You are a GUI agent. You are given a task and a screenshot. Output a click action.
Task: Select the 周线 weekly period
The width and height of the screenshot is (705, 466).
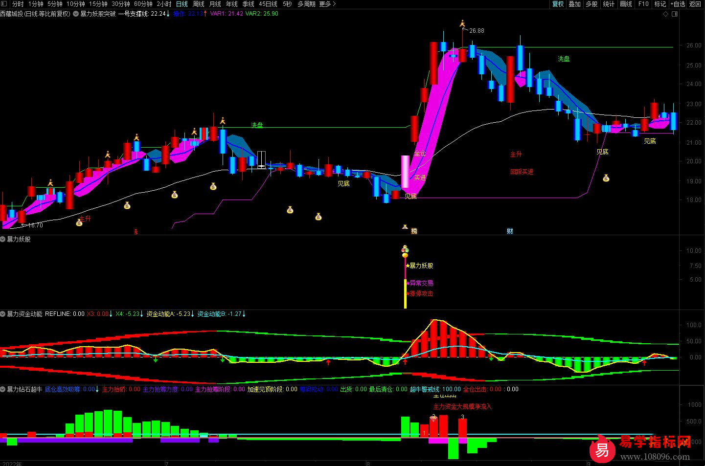pos(199,4)
